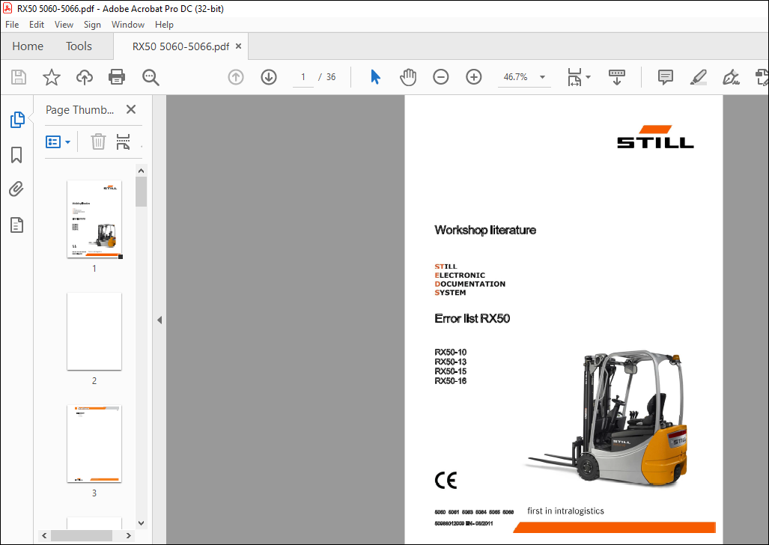This screenshot has width=769, height=545.
Task: Close the Page Thumbnails panel
Action: coord(131,109)
